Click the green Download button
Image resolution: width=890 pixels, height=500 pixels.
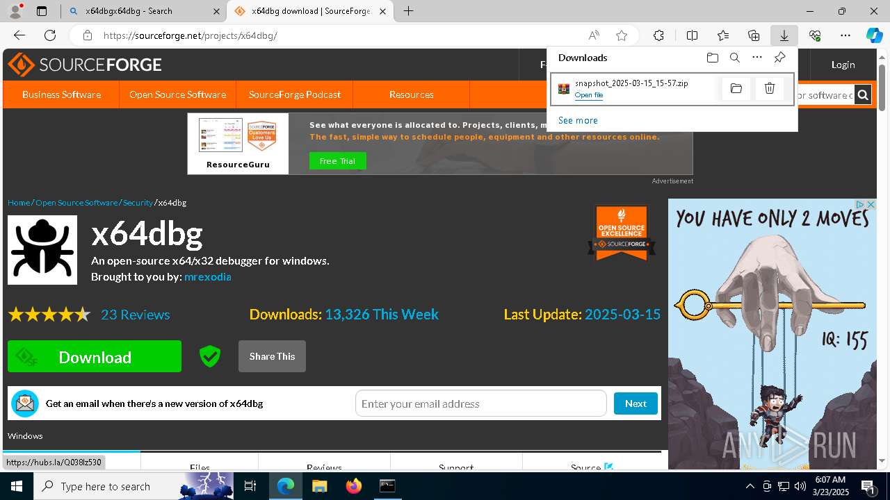[x=95, y=356]
